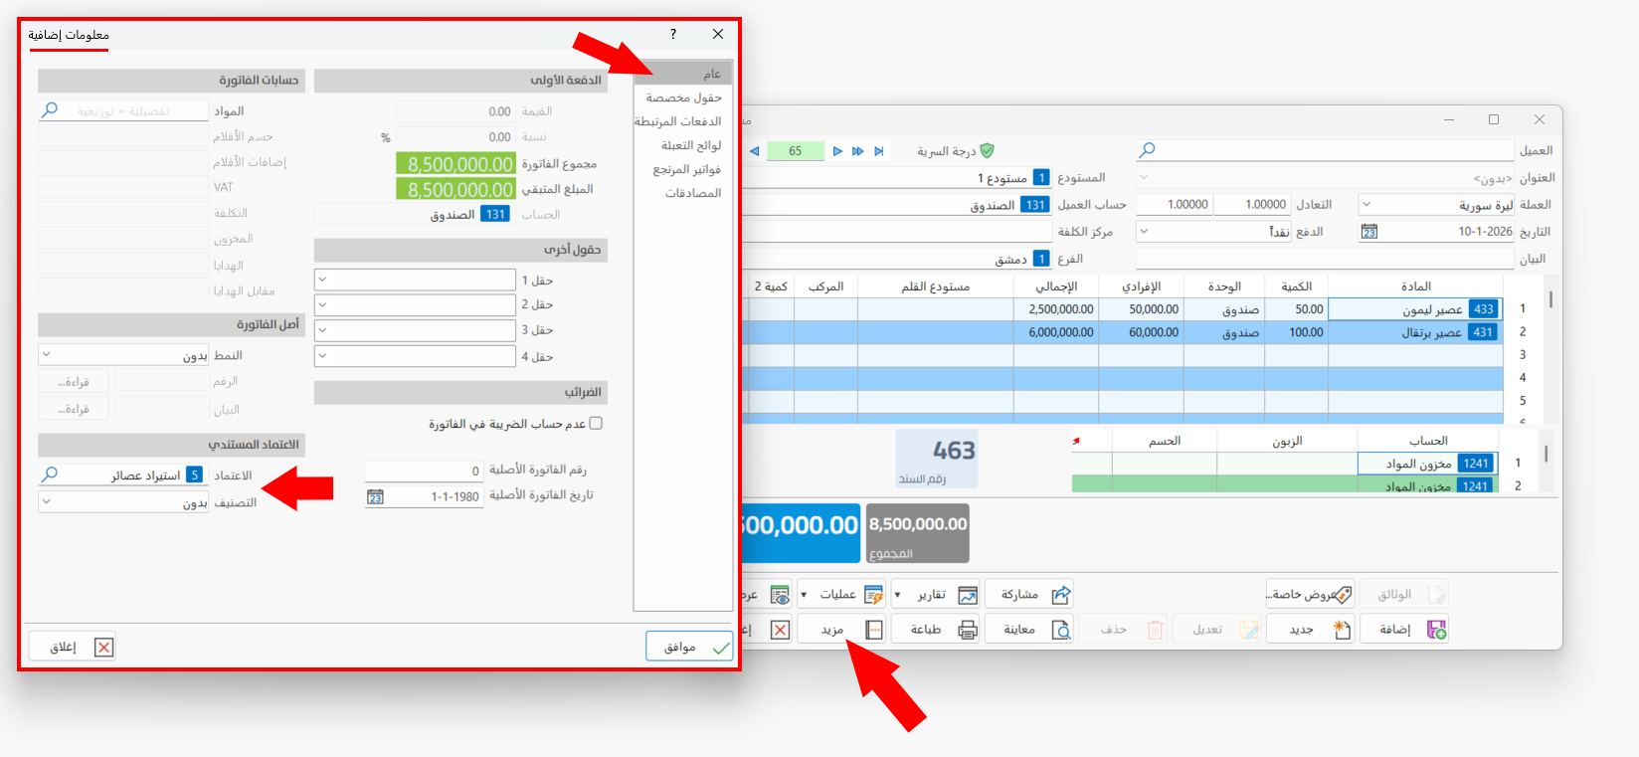Click the إغلاق button in dialog

pyautogui.click(x=72, y=647)
